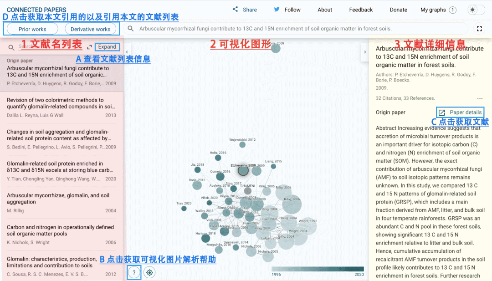Select 'Arbuscular mycorrhizae, glomalin, and soil aggregation' paper
Viewport: 492px width, 281px height.
point(61,203)
